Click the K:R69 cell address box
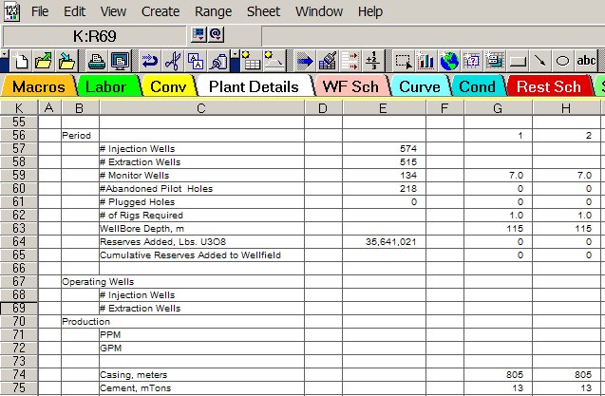Image resolution: width=605 pixels, height=396 pixels. point(94,35)
